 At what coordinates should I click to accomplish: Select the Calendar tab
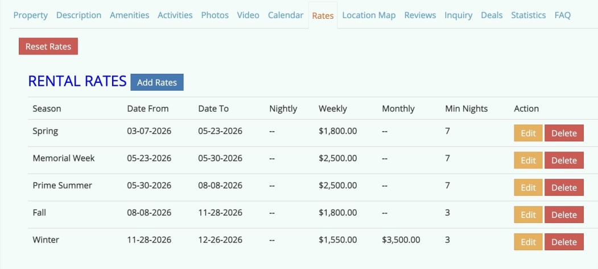(x=286, y=15)
